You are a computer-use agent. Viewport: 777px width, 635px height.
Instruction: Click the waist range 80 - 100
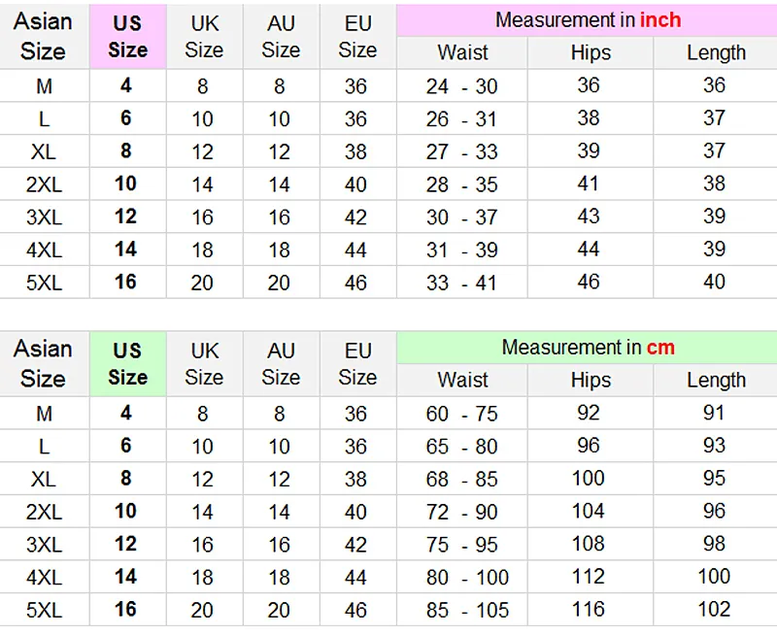pos(467,578)
